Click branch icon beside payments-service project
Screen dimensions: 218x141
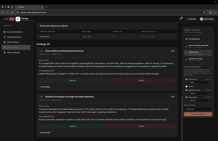186,60
